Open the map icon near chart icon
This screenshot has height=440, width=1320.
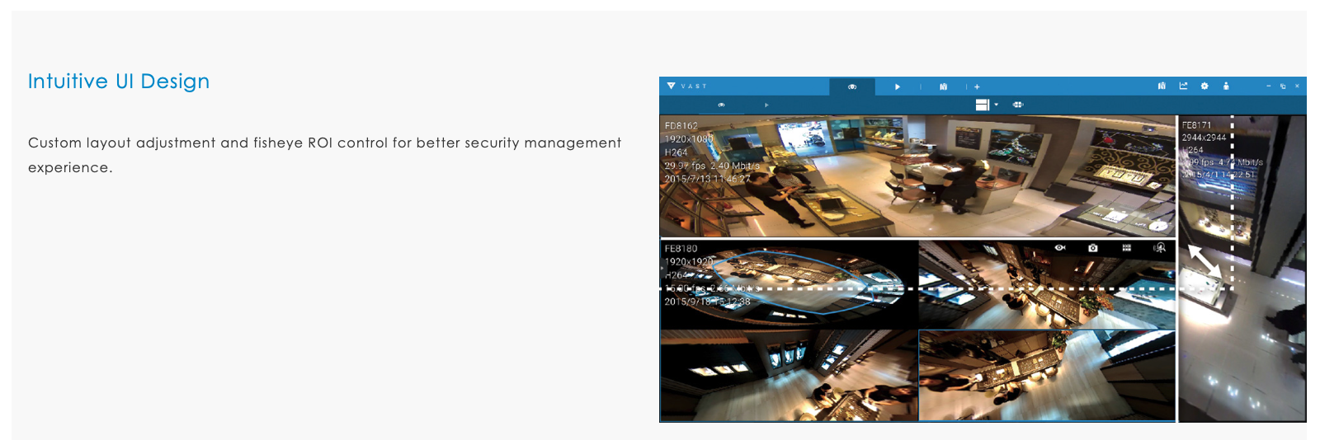[x=1162, y=86]
